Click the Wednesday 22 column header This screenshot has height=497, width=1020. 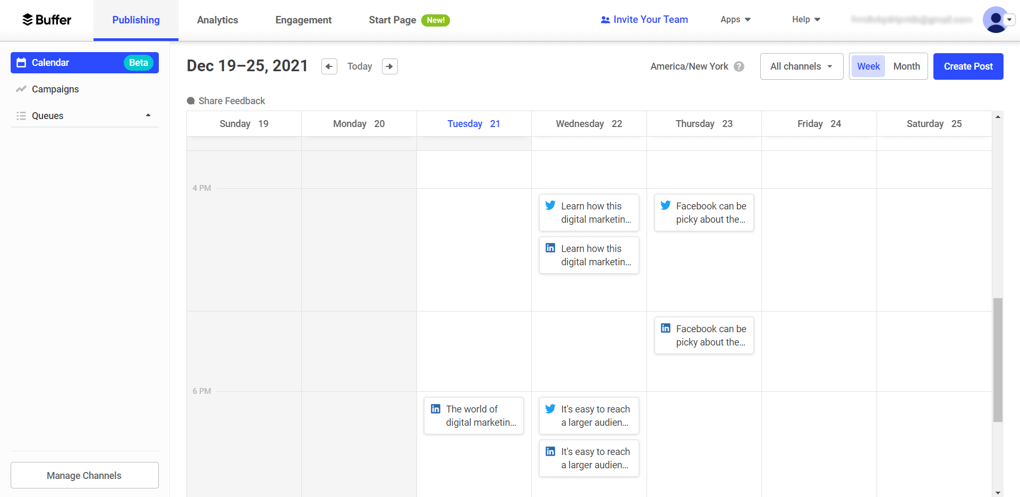(x=589, y=124)
